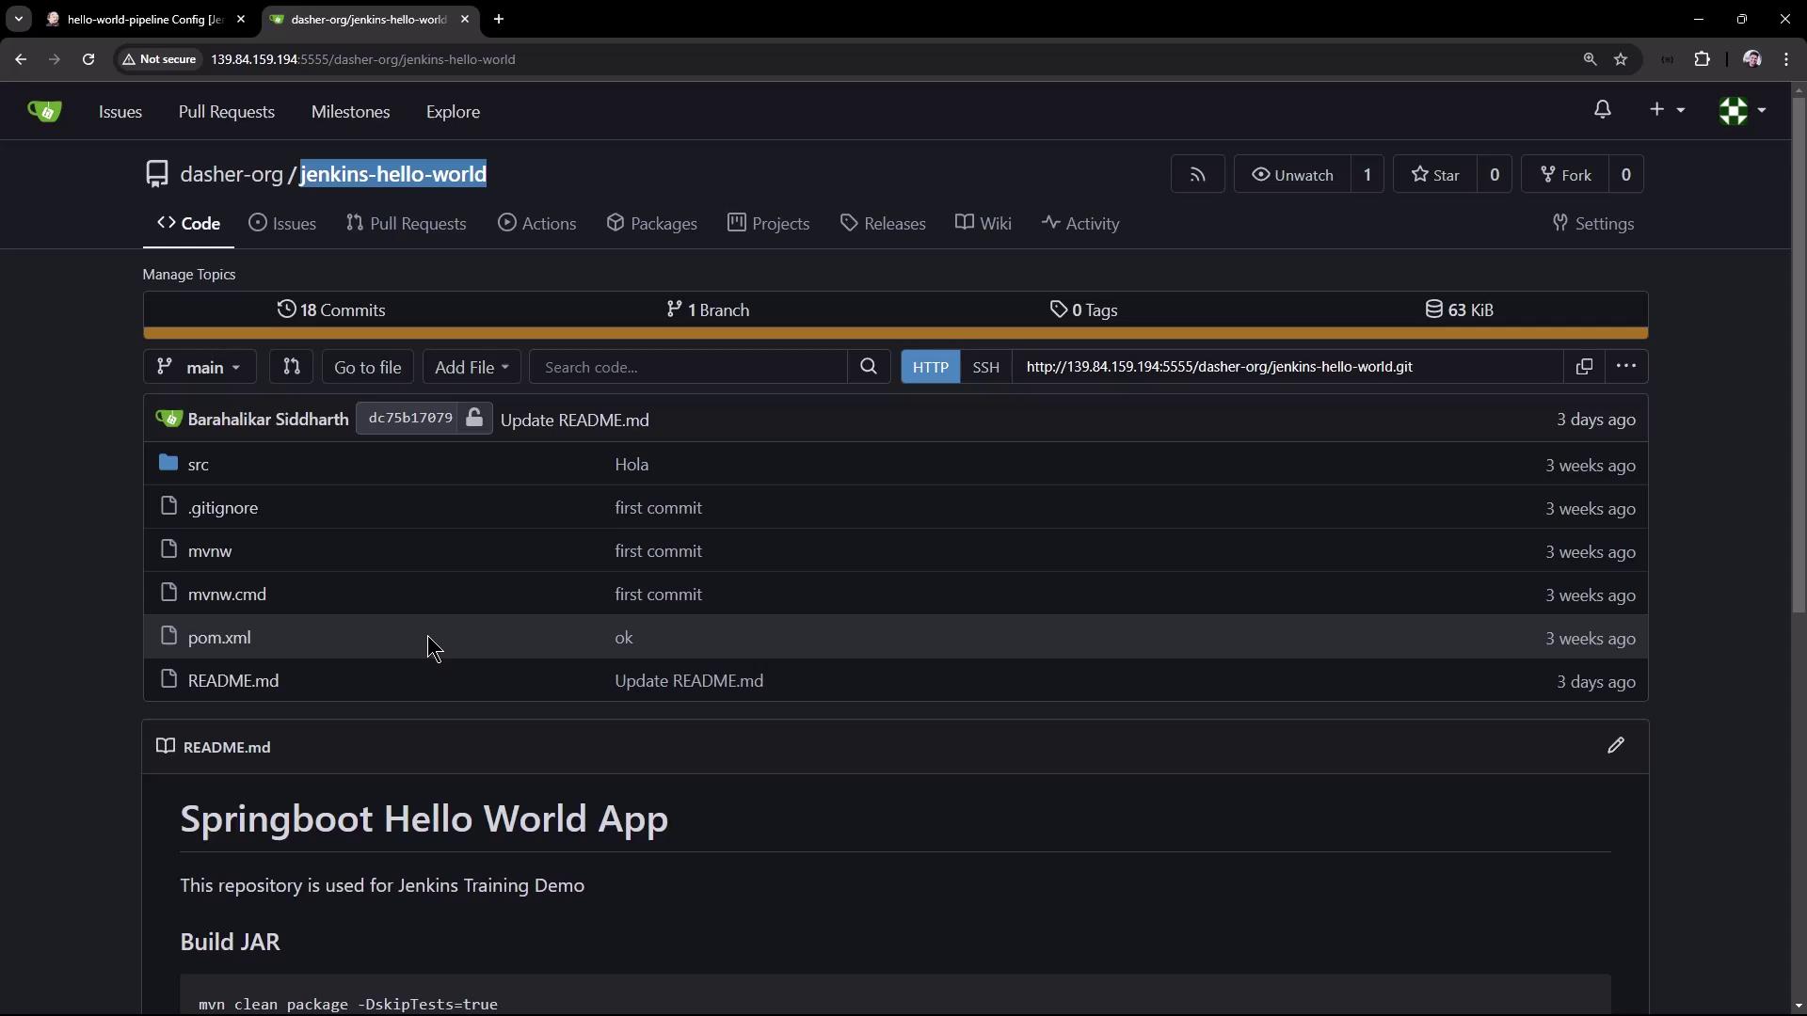The height and width of the screenshot is (1016, 1807).
Task: Bookmark this page with the star icon
Action: click(x=1621, y=59)
